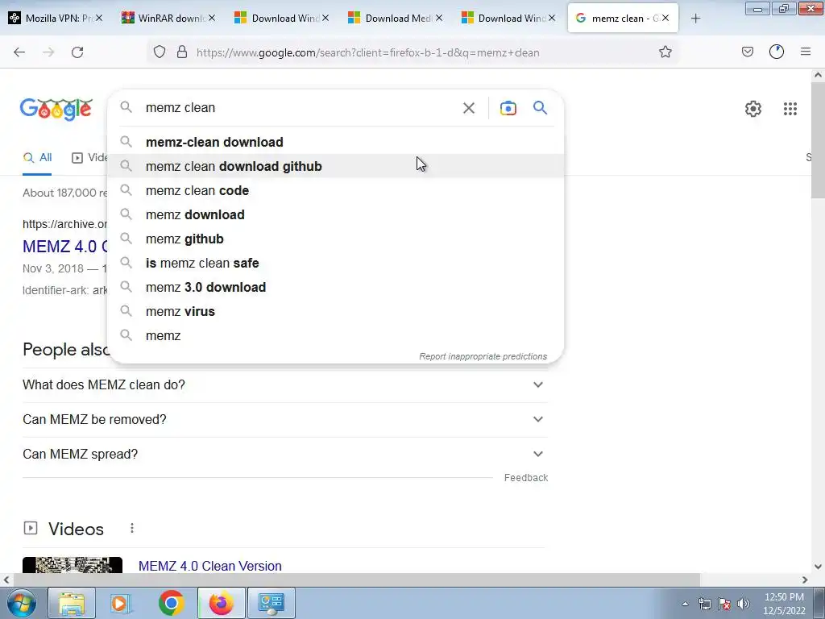825x619 pixels.
Task: Close the Mozilla VPN tab
Action: (99, 19)
